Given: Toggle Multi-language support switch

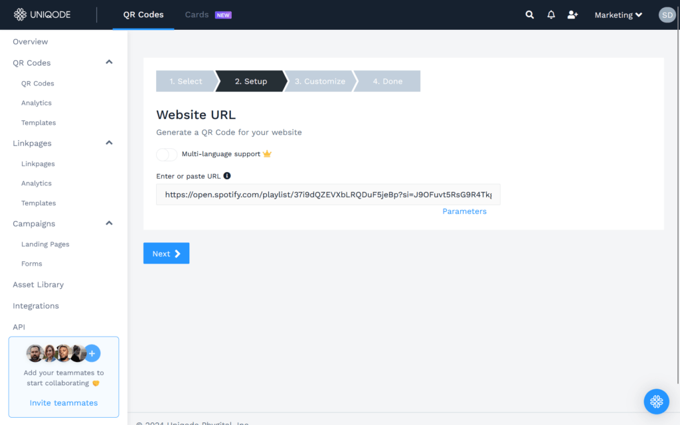Looking at the screenshot, I should point(167,154).
